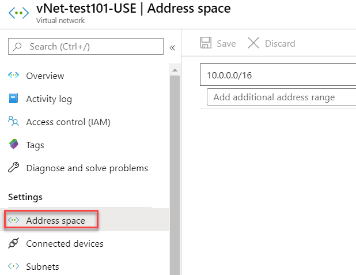
Task: Click the Save button label
Action: tap(226, 43)
